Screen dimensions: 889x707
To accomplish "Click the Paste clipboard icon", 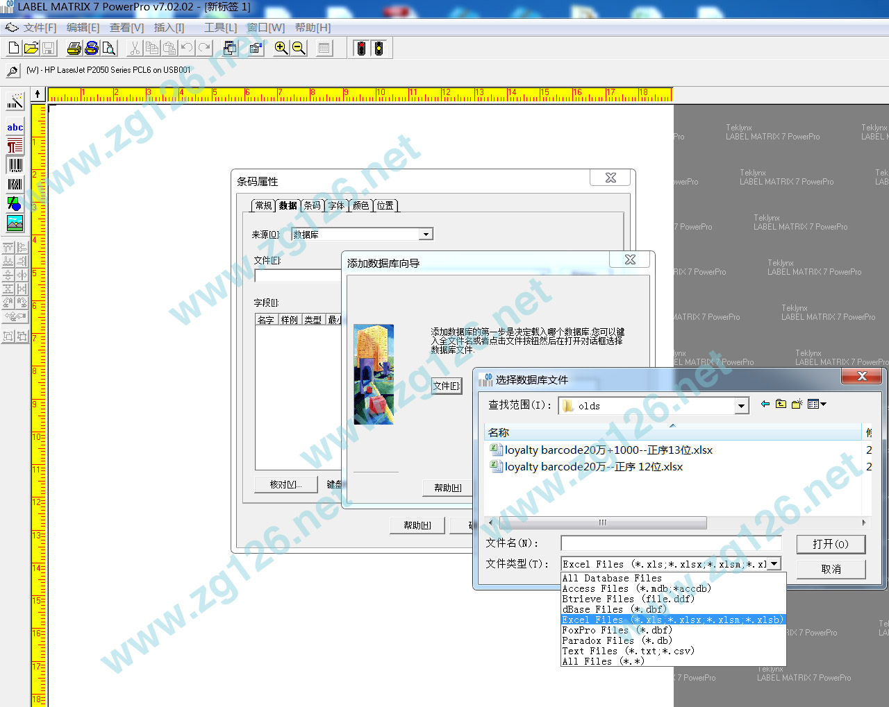I will coord(169,48).
